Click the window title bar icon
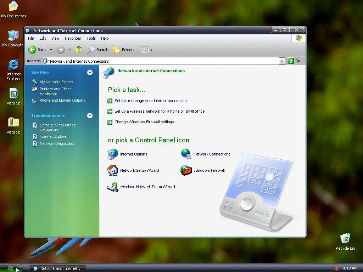This screenshot has height=272, width=363. 28,30
